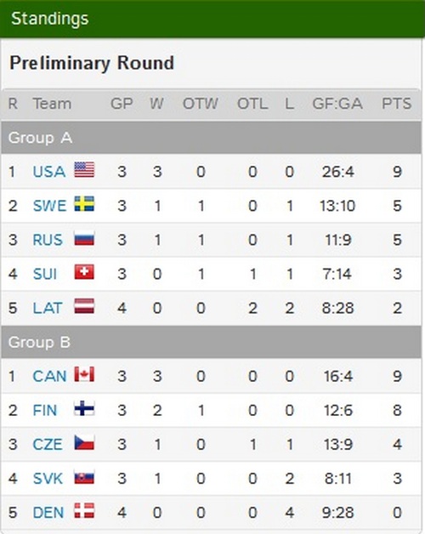The height and width of the screenshot is (534, 425).
Task: Select the Group A section header
Action: coord(211,138)
